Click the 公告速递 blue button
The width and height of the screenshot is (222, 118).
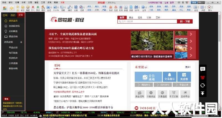[148, 77]
